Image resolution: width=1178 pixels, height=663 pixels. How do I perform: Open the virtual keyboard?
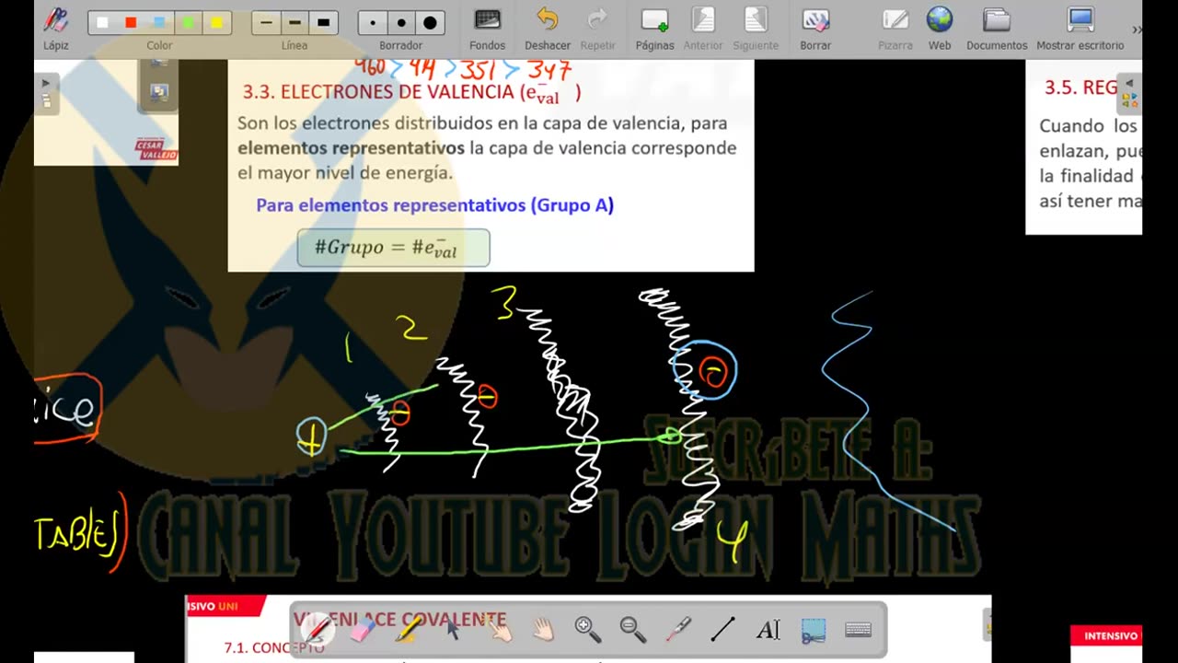(858, 630)
